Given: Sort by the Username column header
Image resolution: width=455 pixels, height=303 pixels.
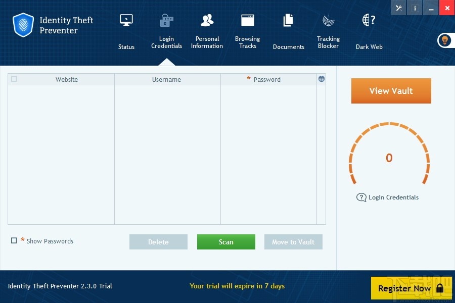Looking at the screenshot, I should (166, 79).
